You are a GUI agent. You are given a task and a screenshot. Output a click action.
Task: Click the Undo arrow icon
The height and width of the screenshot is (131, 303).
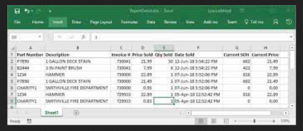coord(27,11)
